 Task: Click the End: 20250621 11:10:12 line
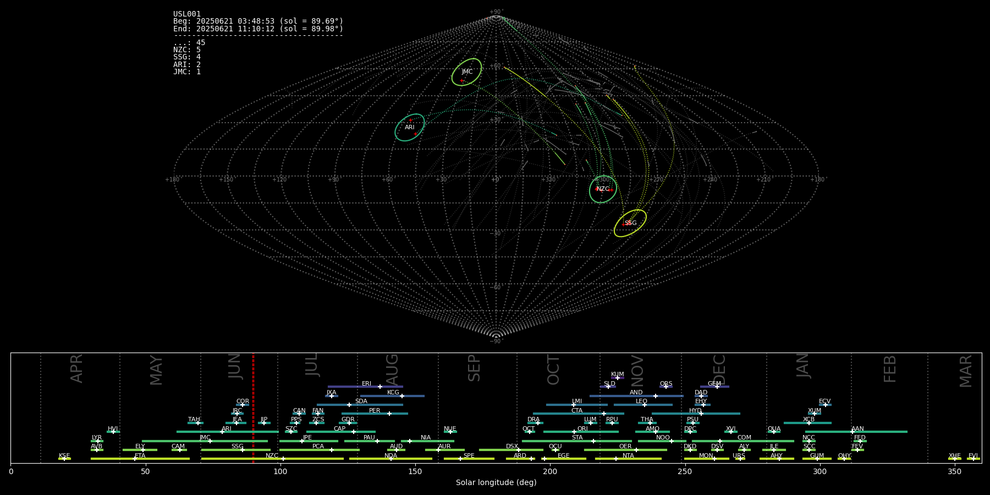tap(258, 29)
